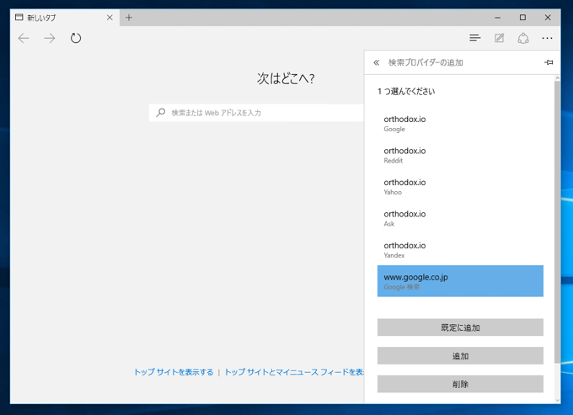Close the Edge window
This screenshot has width=573, height=415.
(548, 18)
